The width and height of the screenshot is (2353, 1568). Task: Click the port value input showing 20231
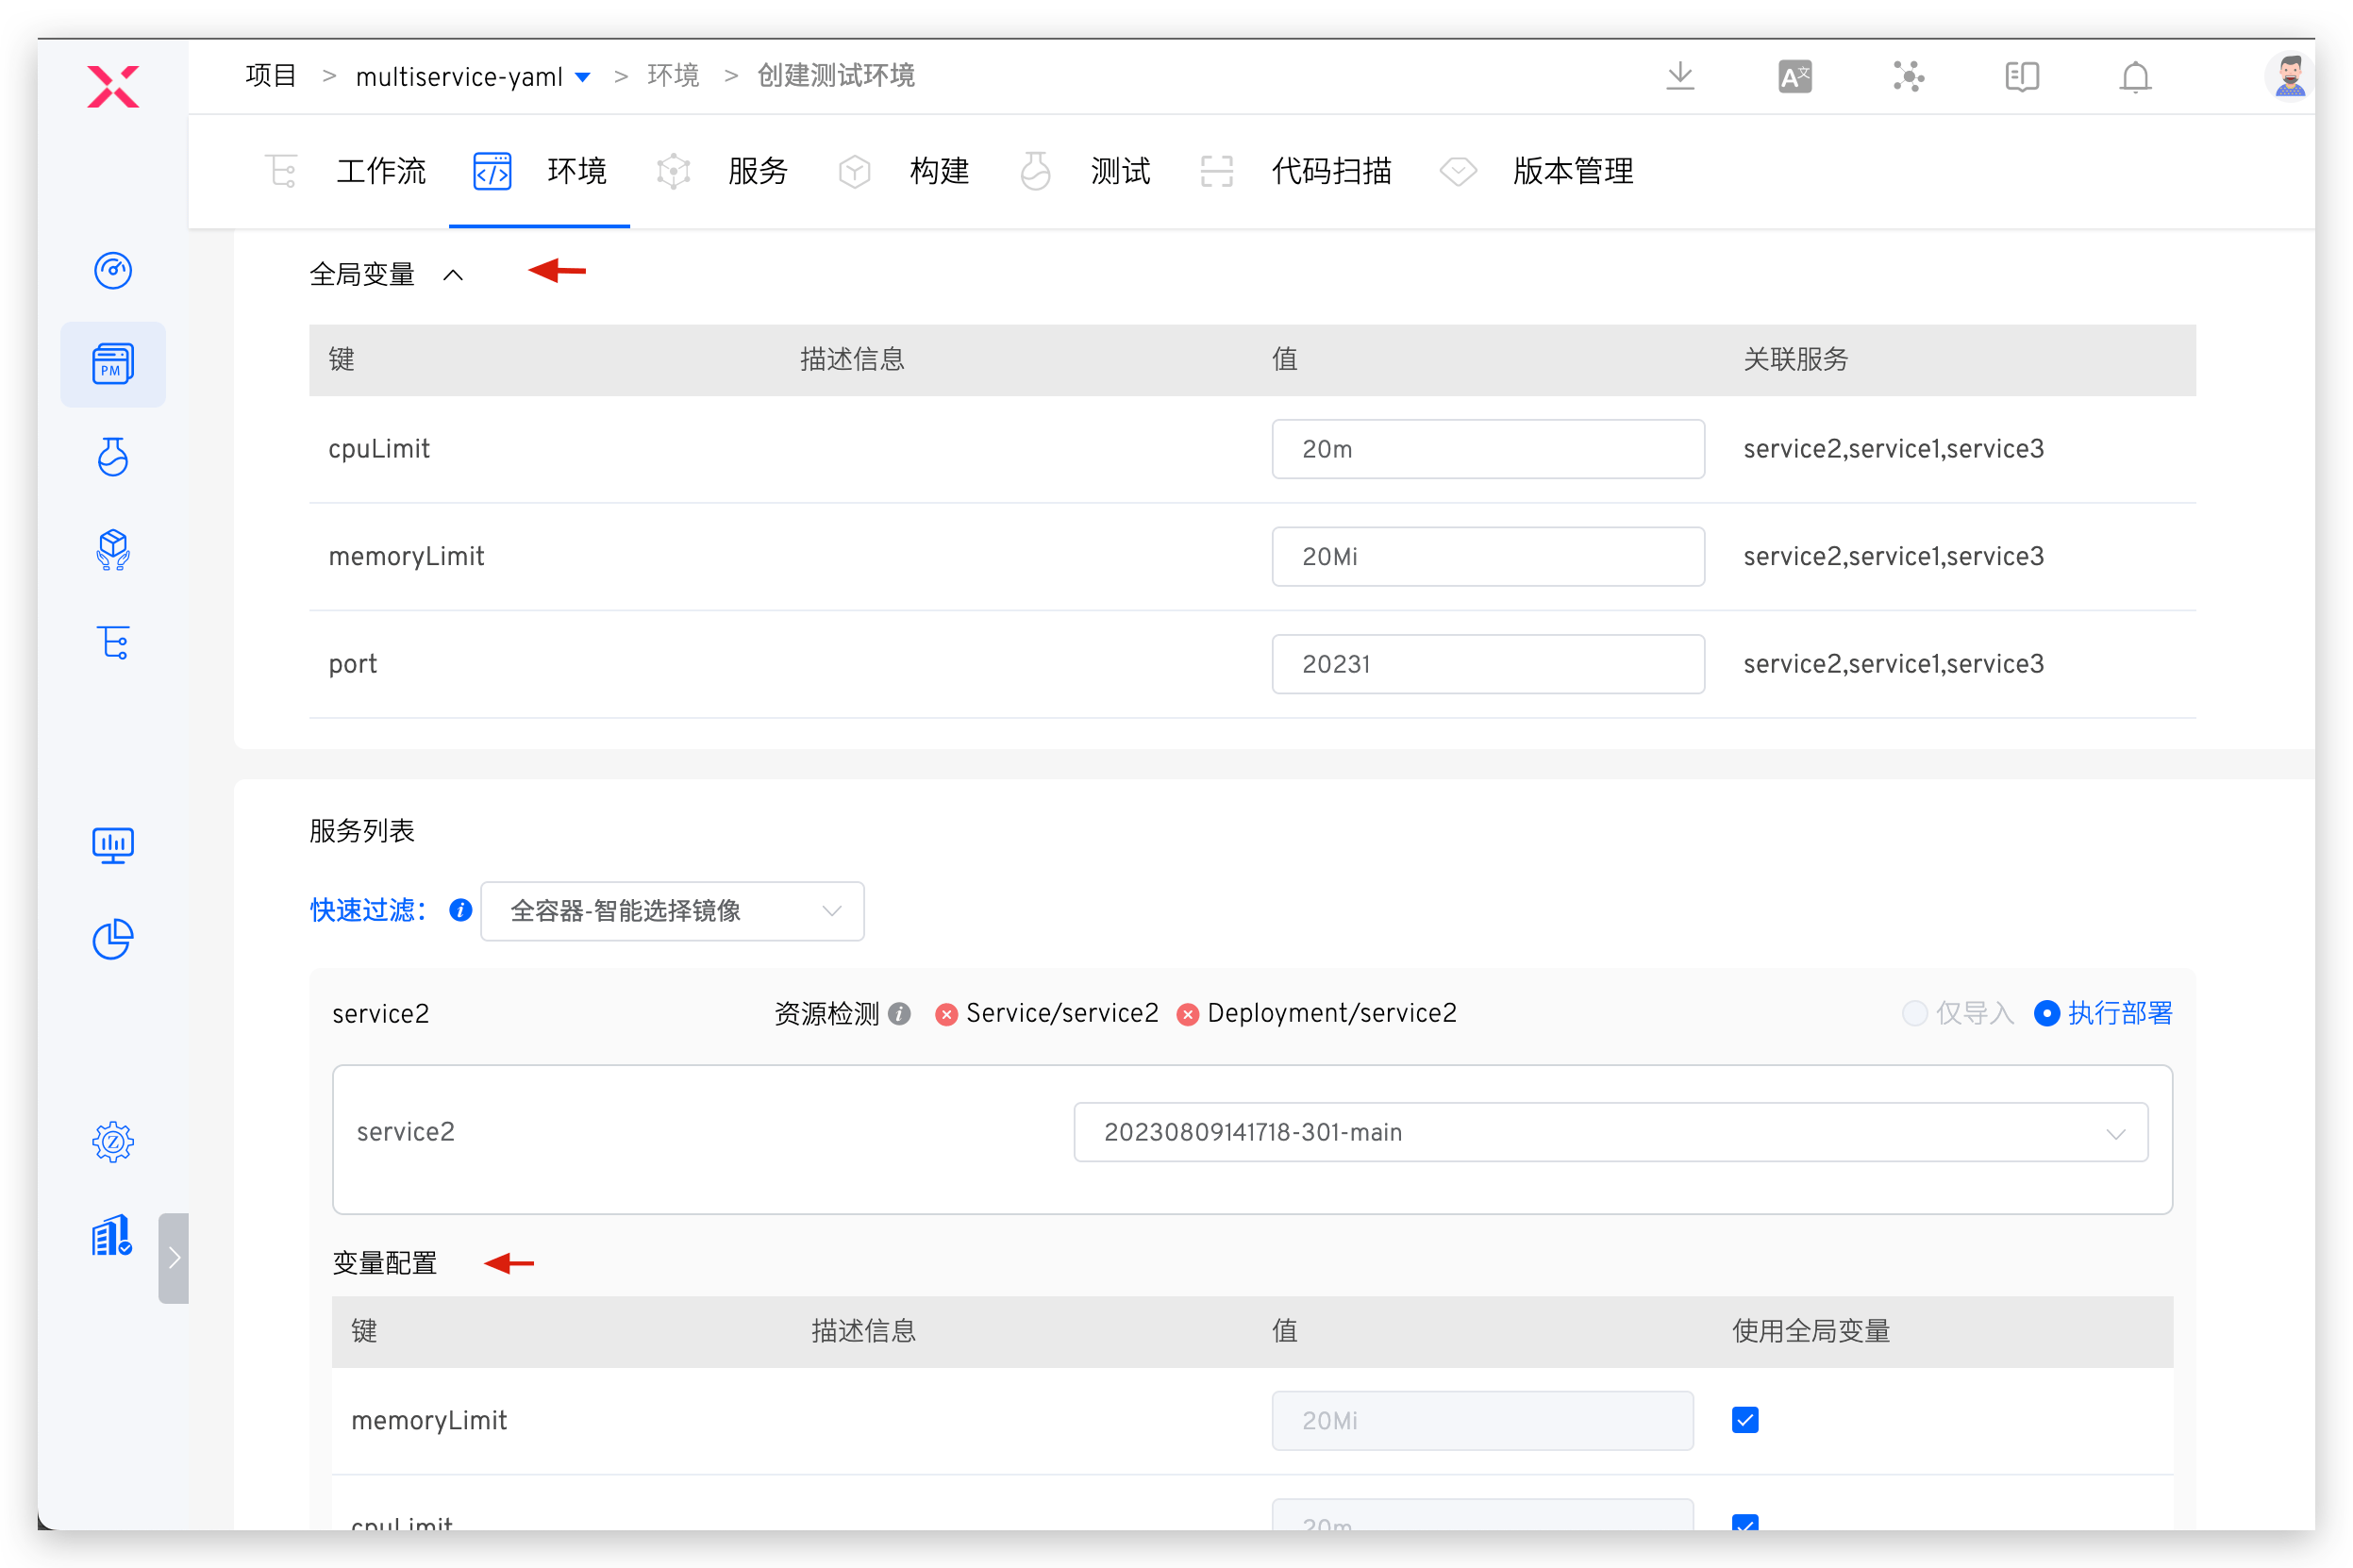tap(1487, 663)
